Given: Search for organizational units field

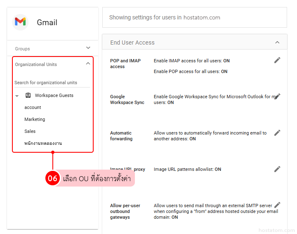Looking at the screenshot, I should pos(52,83).
